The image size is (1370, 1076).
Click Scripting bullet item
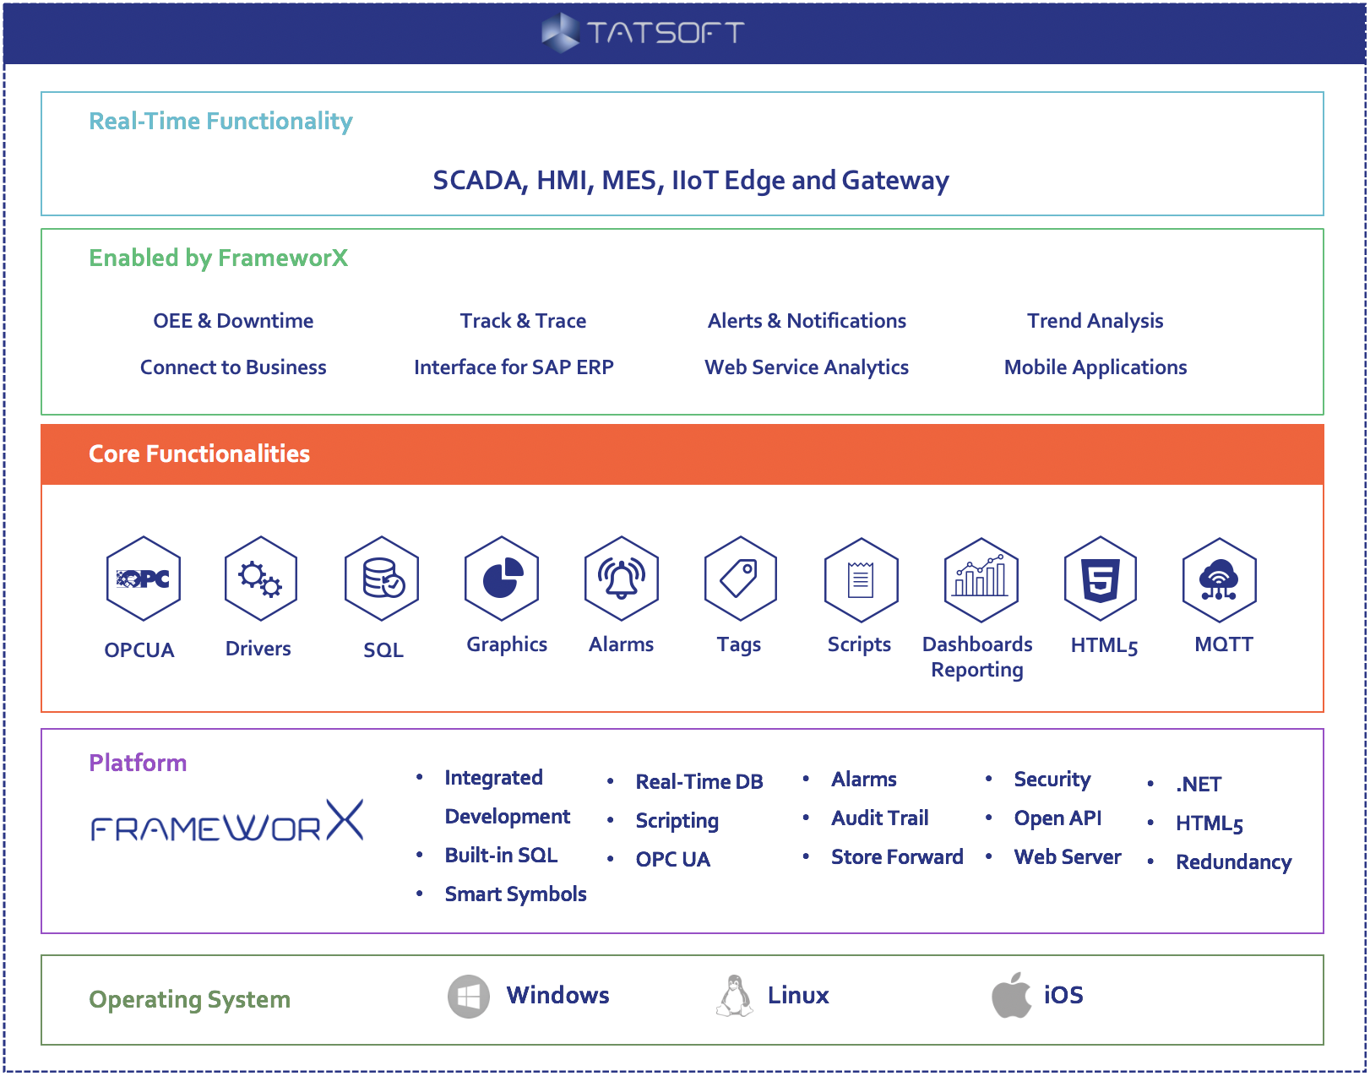677,821
